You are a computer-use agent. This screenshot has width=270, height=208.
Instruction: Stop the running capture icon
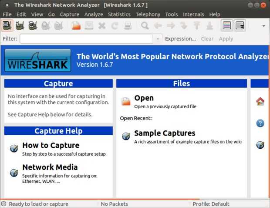click(x=46, y=26)
